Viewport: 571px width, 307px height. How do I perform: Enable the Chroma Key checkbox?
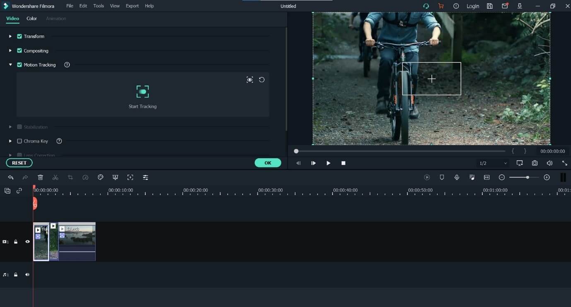click(19, 141)
